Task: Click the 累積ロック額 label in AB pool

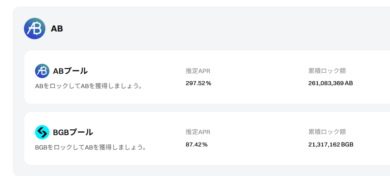Action: click(x=327, y=71)
